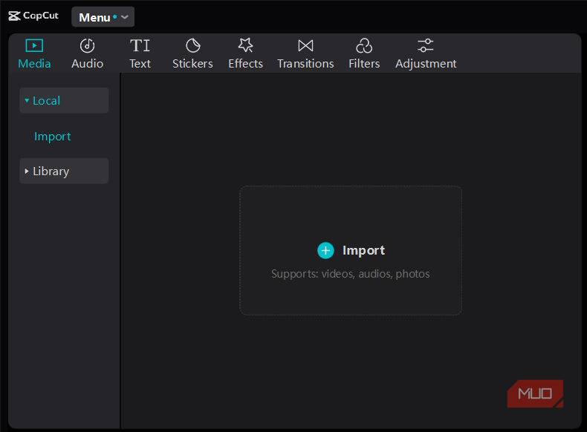Open the Adjustment sliders icon
587x432 pixels.
click(426, 45)
